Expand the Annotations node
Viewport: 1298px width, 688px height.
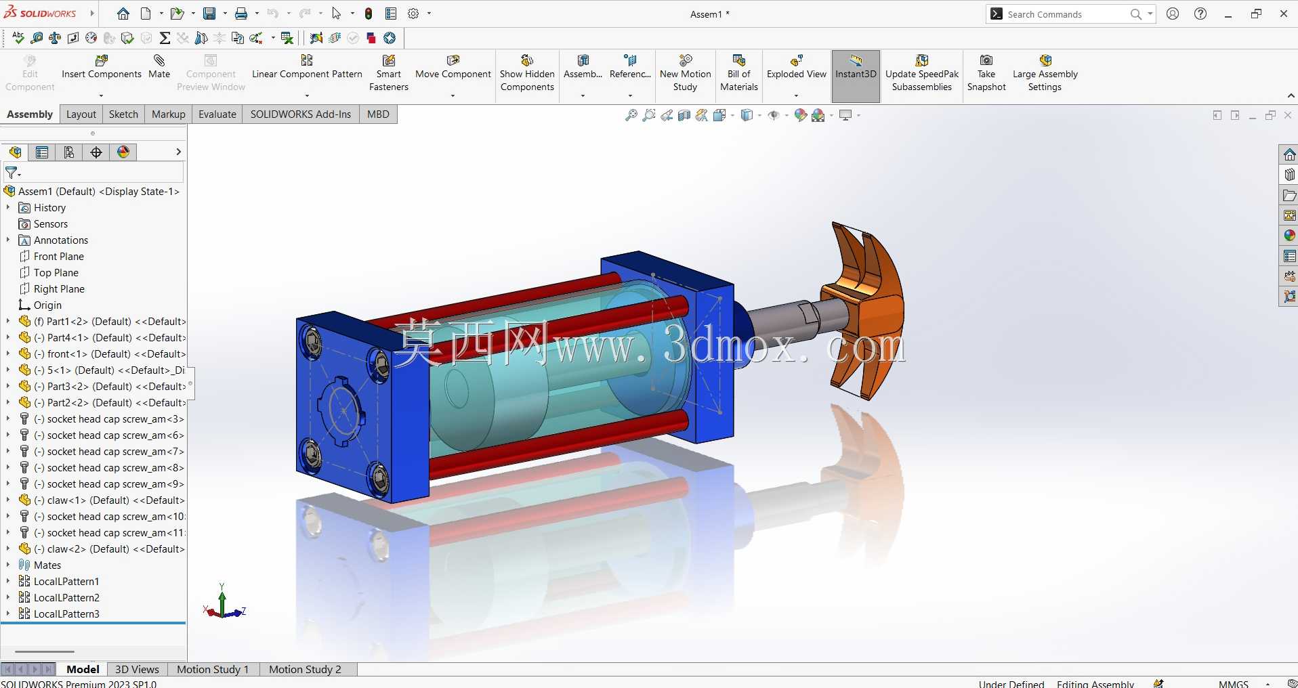point(8,240)
